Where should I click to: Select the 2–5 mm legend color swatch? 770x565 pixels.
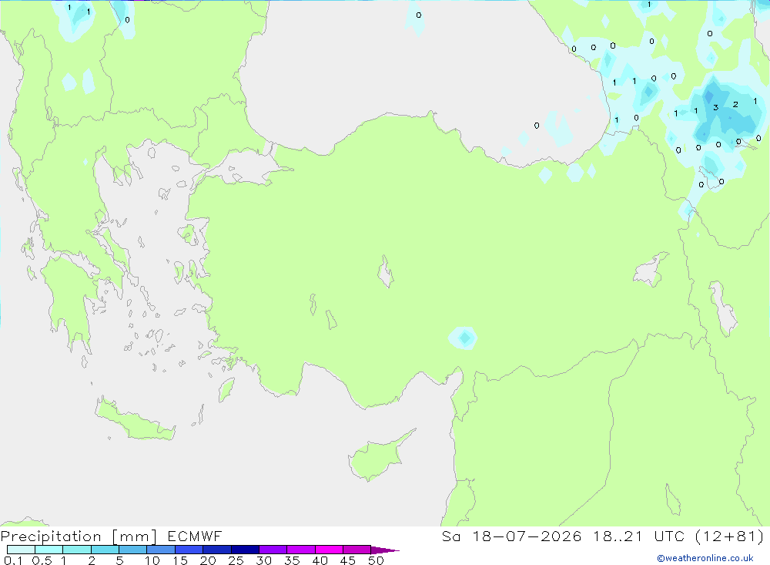105,550
